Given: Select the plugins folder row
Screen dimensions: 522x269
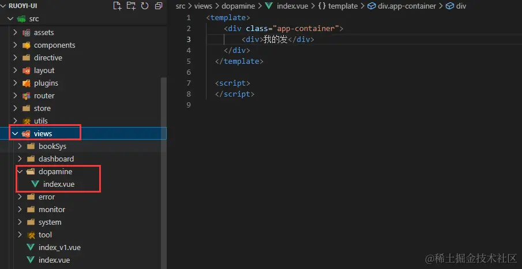Looking at the screenshot, I should [x=83, y=83].
